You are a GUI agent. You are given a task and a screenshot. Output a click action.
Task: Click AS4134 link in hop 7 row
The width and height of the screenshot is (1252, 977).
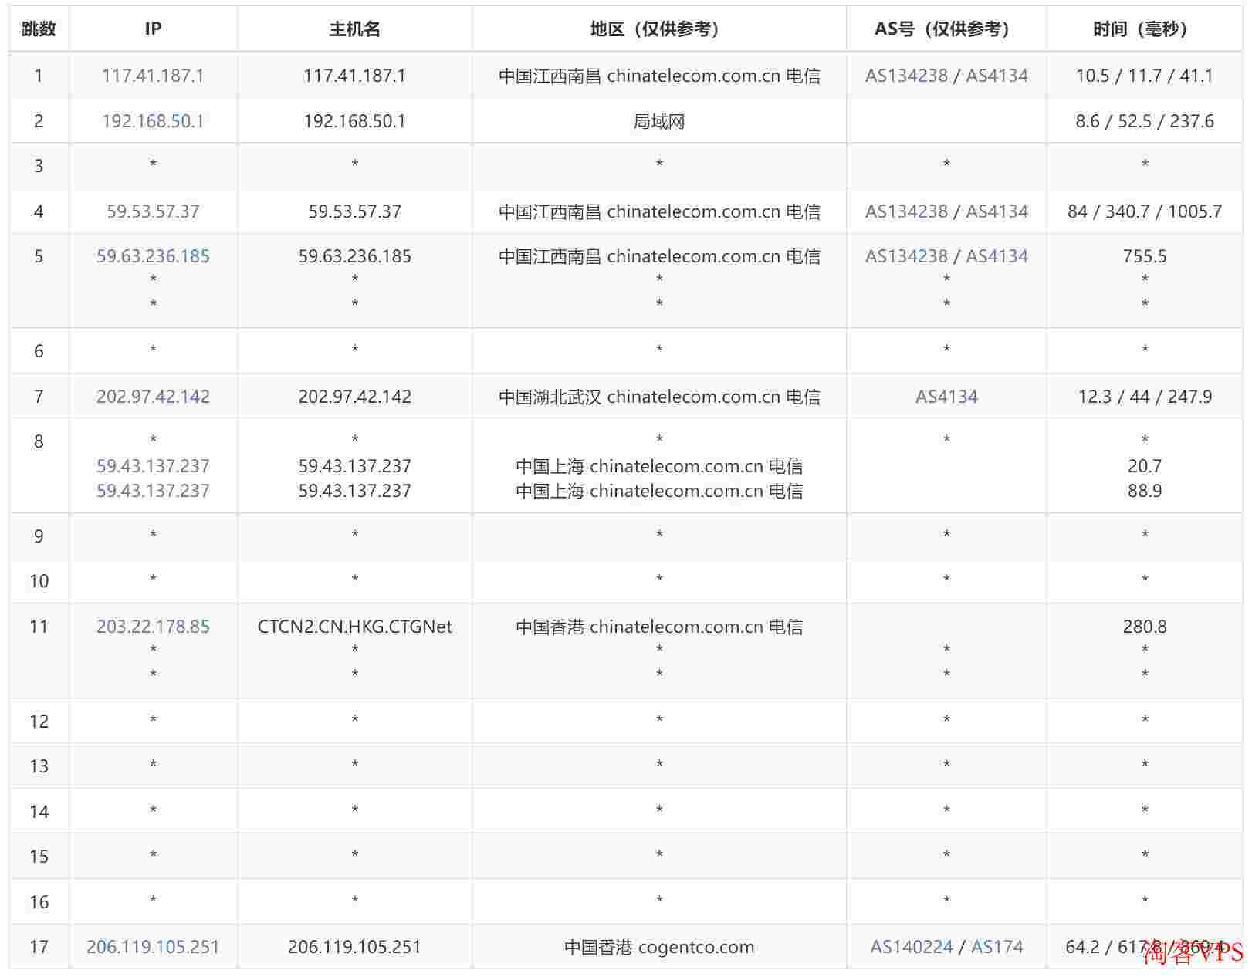click(946, 397)
